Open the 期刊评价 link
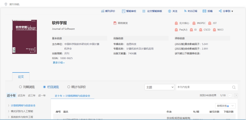 110,11
